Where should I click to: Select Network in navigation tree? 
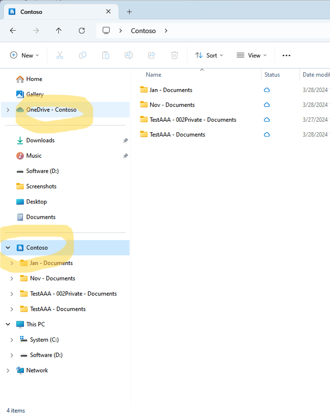[x=37, y=370]
